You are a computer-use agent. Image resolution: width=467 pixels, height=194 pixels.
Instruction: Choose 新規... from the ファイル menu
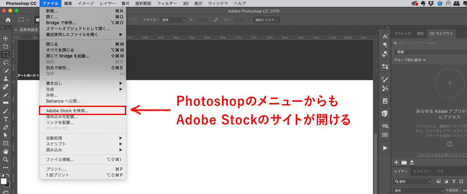pos(83,11)
